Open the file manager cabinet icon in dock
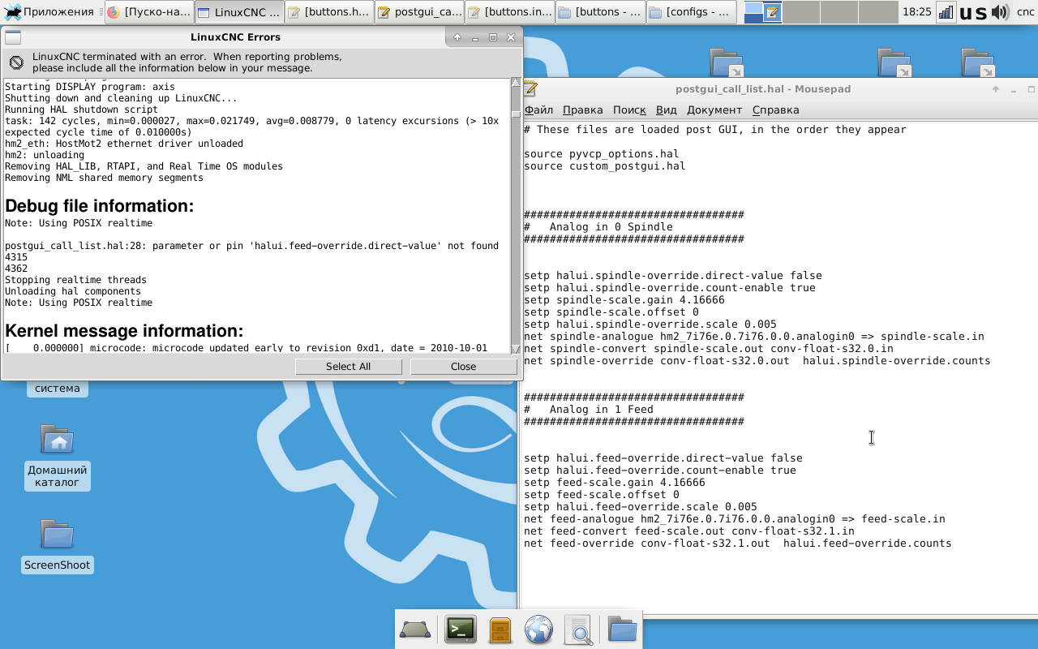 click(x=500, y=630)
